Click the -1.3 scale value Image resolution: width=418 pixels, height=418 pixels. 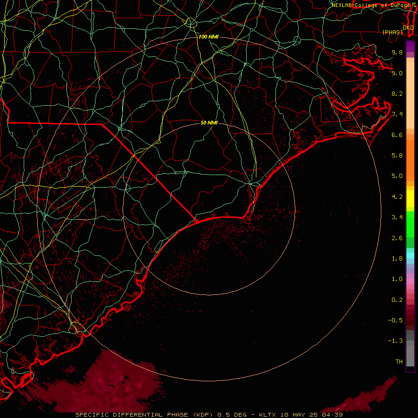coord(395,341)
